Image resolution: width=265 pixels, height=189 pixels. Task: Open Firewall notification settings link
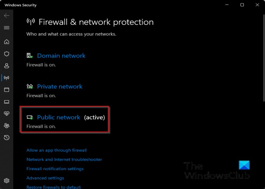(55, 169)
